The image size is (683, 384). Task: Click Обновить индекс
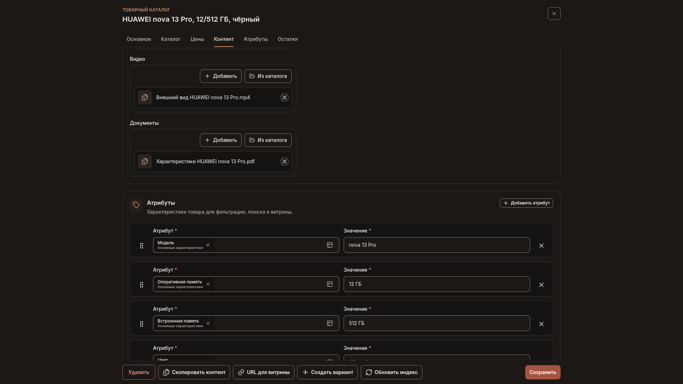coord(392,372)
